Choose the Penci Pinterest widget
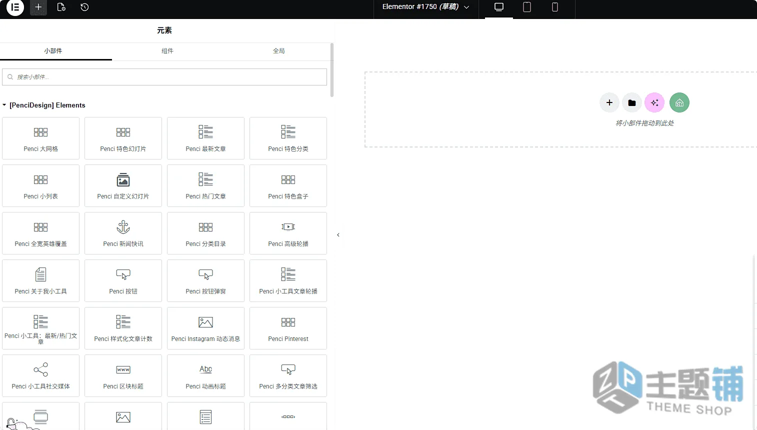757x430 pixels. (x=288, y=328)
